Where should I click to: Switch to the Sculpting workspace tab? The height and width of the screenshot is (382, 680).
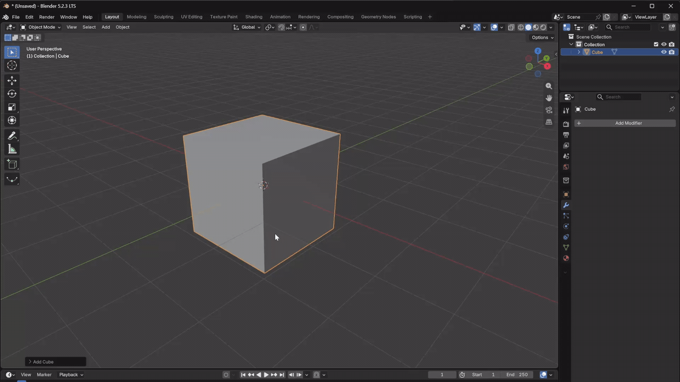coord(163,17)
